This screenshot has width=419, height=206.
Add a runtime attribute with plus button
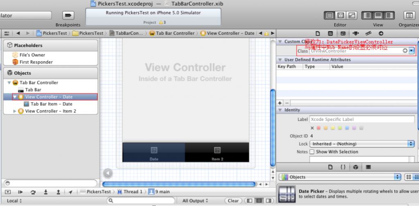[280, 103]
